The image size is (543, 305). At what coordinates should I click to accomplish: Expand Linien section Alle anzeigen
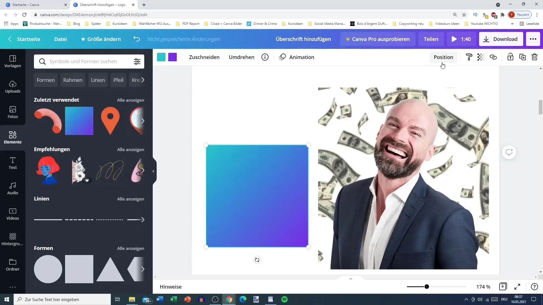tap(131, 199)
